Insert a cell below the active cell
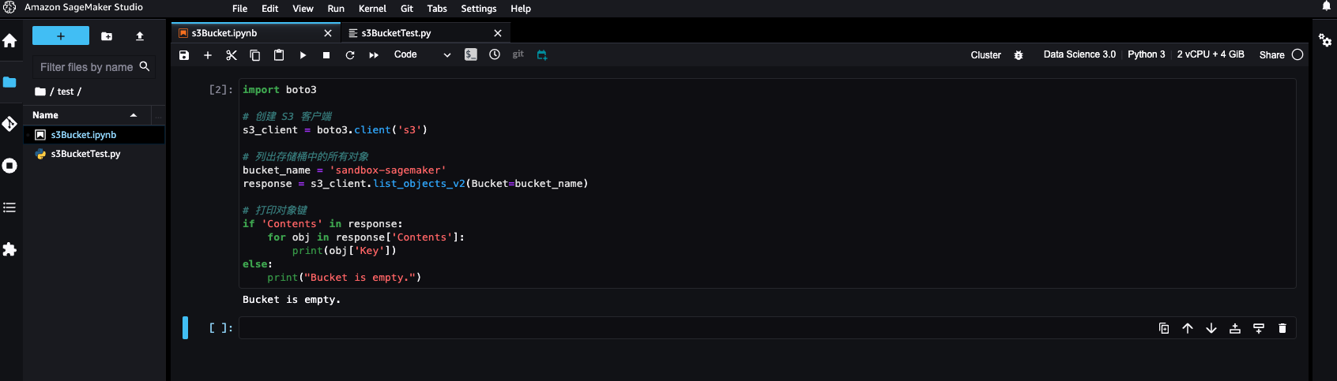 pos(1259,328)
